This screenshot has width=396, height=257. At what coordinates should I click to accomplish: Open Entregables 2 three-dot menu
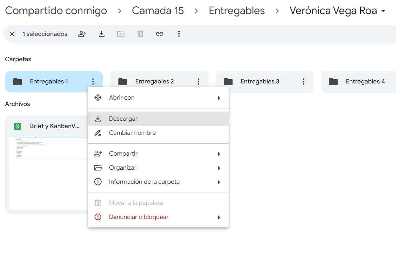[198, 82]
